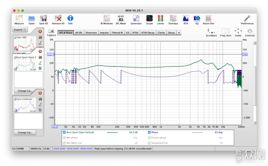The width and height of the screenshot is (268, 166).
Task: Open Room Sim tool
Action: coord(208,18)
